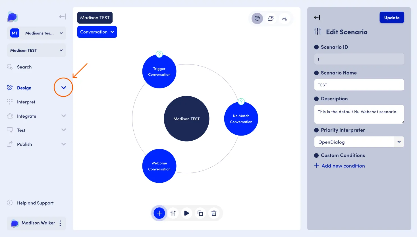Screen dimensions: 417x237
Task: Open the settings sliders toolbar icon
Action: coord(173,213)
